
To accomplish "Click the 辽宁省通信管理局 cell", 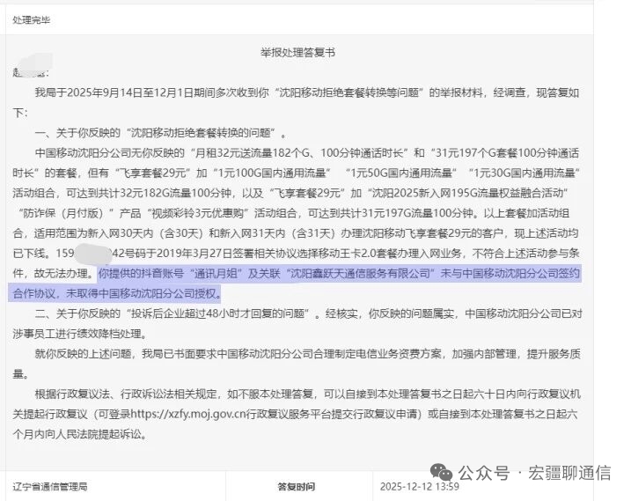I will tap(50, 487).
